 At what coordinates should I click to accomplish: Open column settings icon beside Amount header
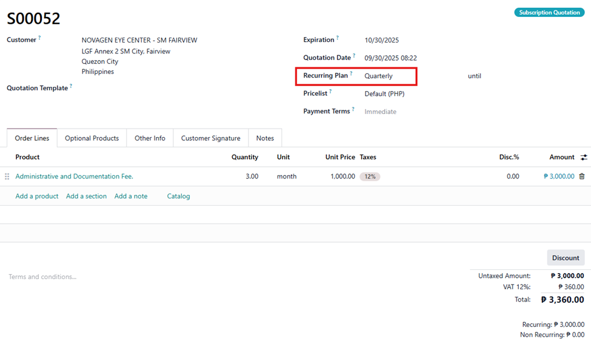click(x=584, y=157)
